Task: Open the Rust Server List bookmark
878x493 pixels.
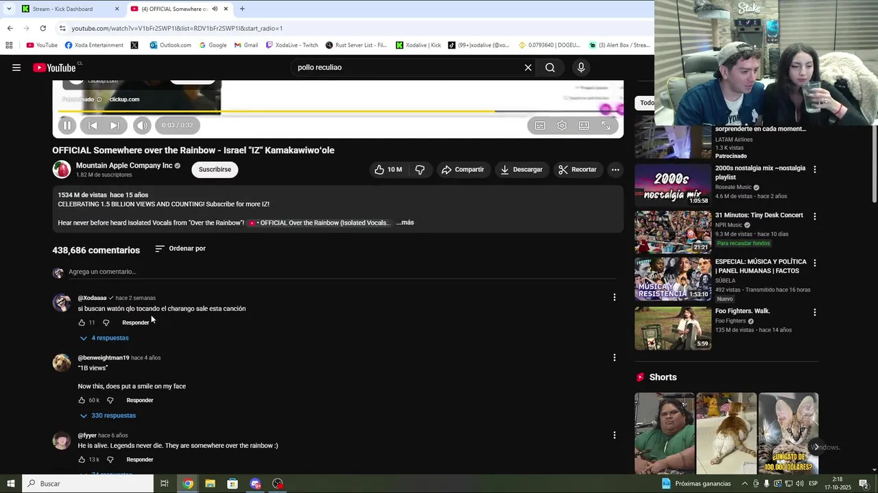Action: (357, 45)
